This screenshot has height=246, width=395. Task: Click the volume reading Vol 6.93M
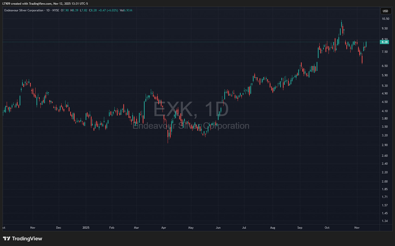126,10
